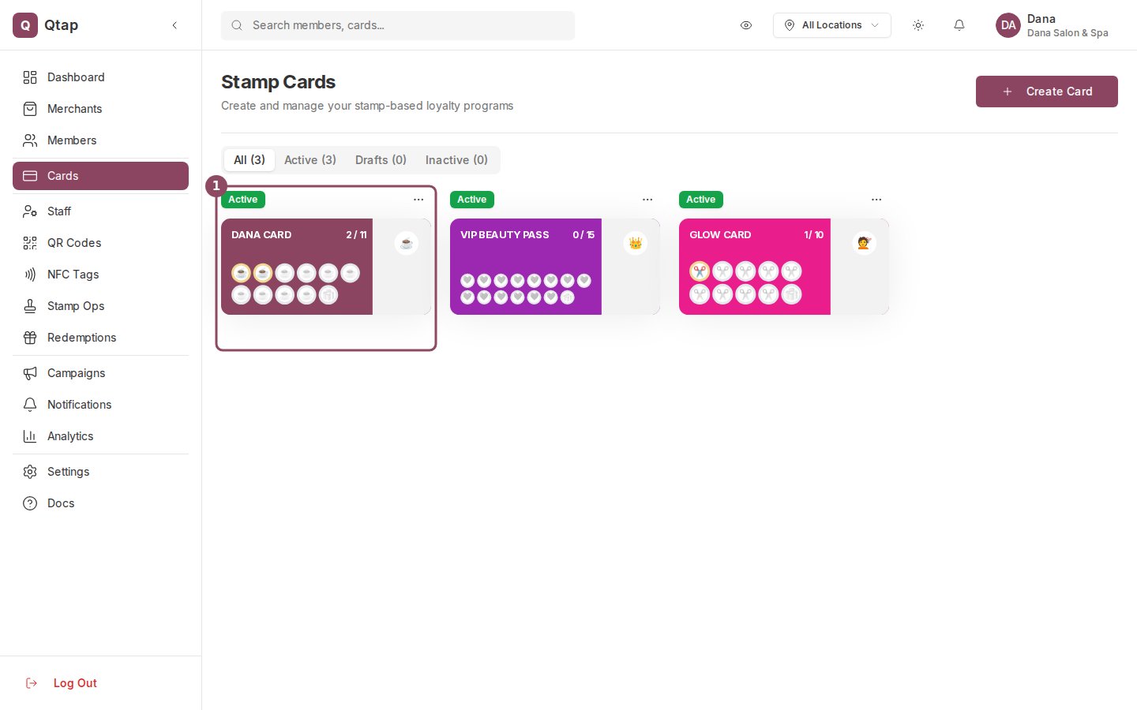Collapse the sidebar with the chevron
Image resolution: width=1137 pixels, height=710 pixels.
[x=174, y=25]
